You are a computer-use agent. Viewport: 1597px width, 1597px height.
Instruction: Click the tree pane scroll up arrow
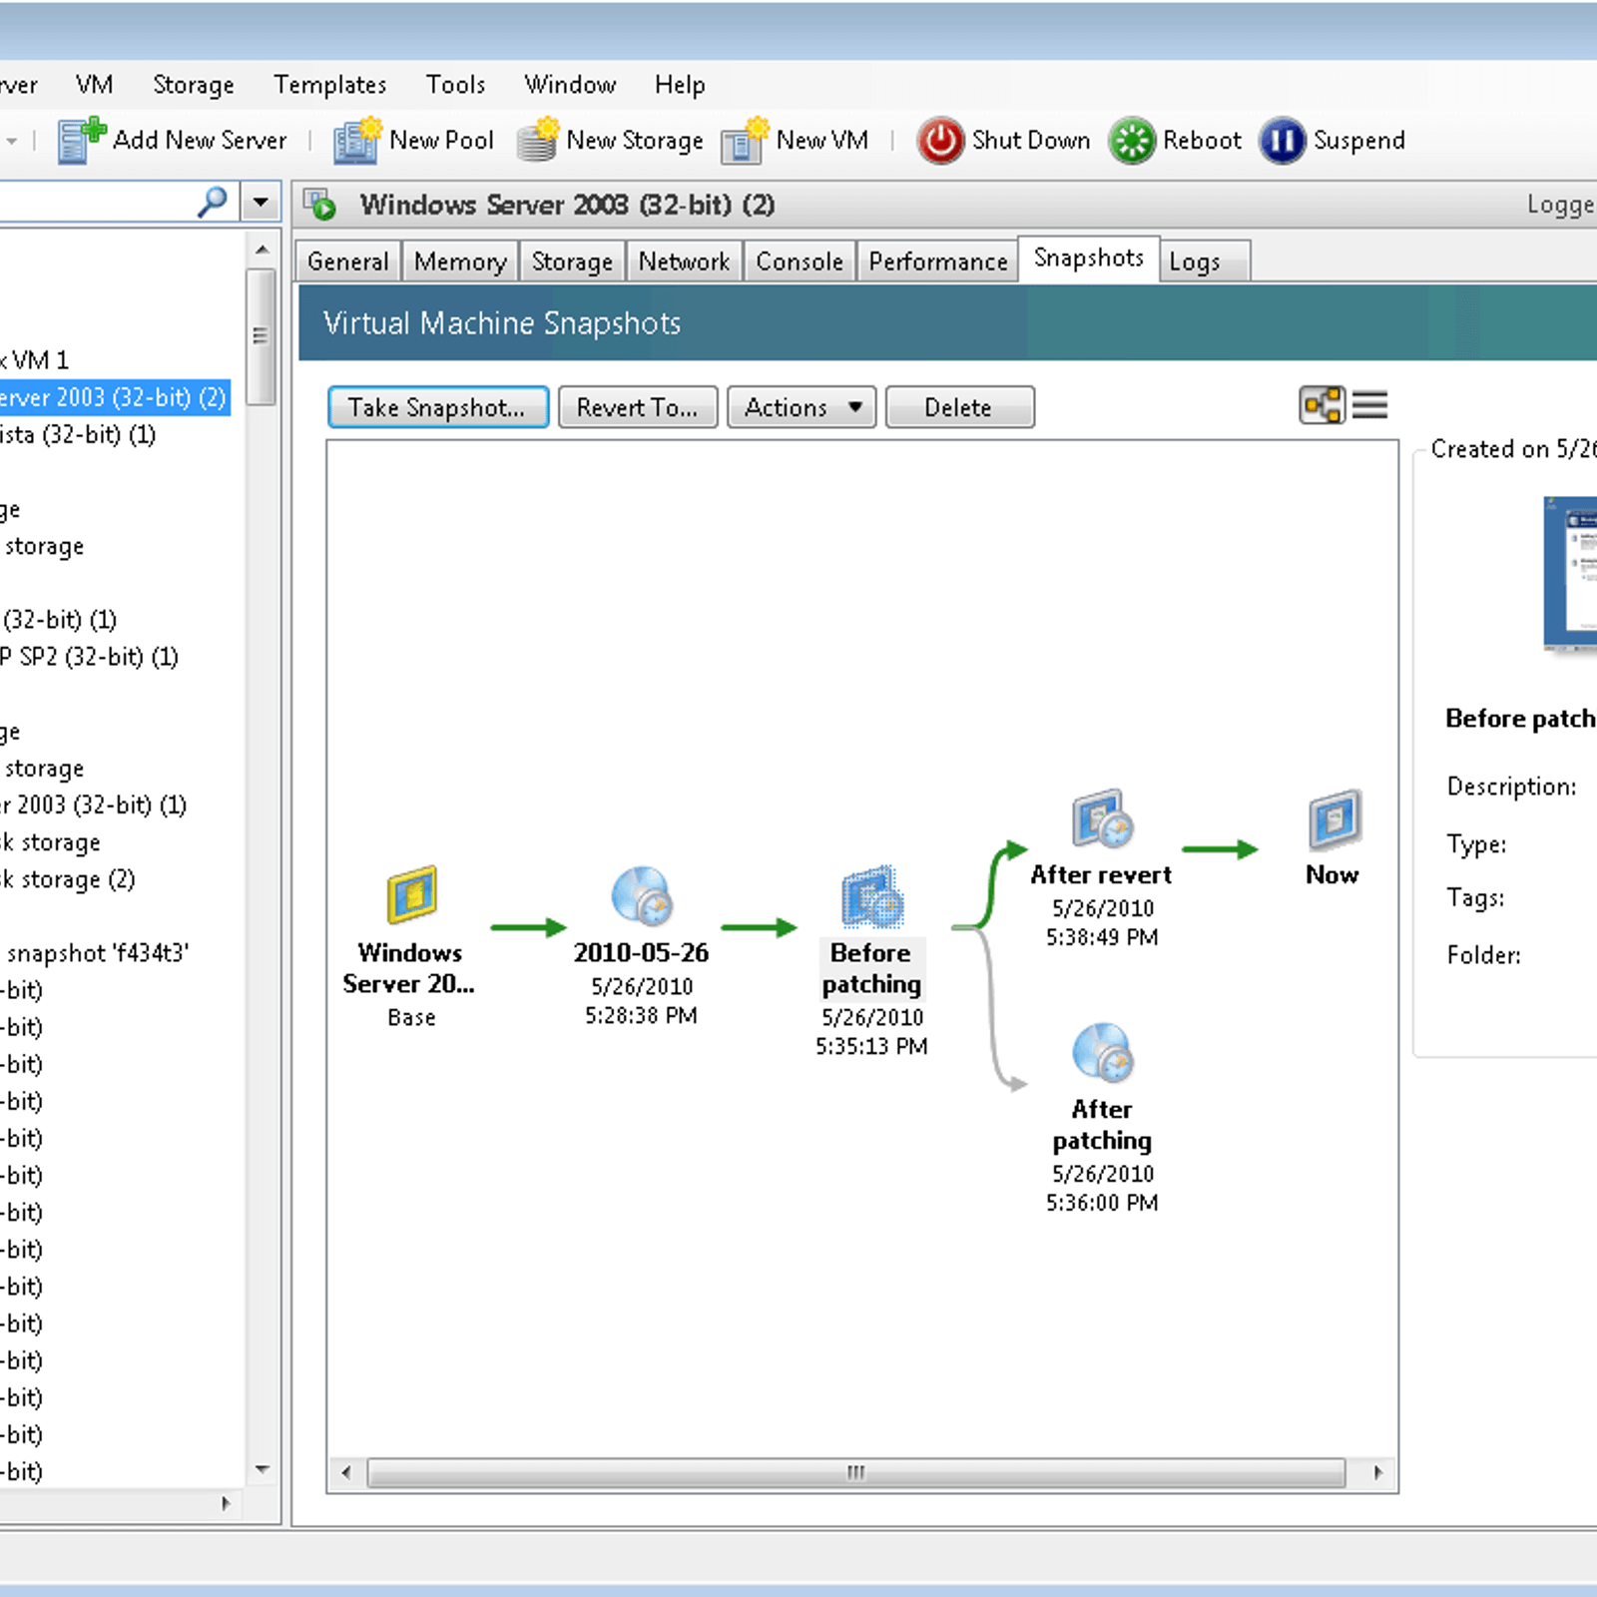pyautogui.click(x=262, y=250)
